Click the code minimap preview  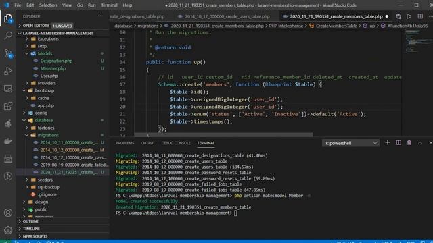click(417, 41)
